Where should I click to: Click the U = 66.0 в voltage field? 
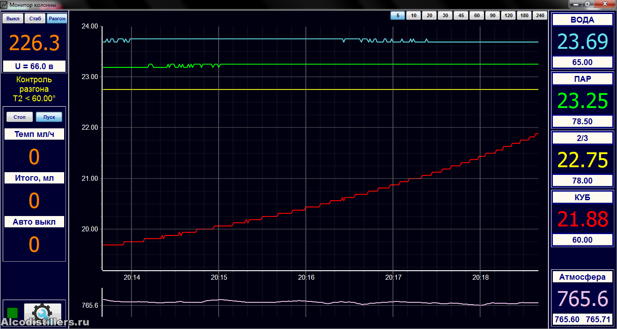click(34, 66)
